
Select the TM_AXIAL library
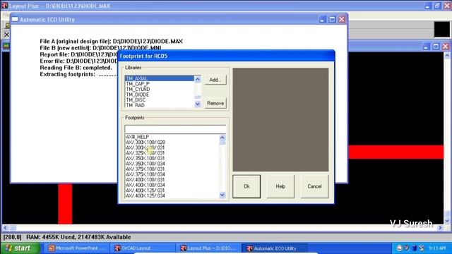pyautogui.click(x=160, y=78)
